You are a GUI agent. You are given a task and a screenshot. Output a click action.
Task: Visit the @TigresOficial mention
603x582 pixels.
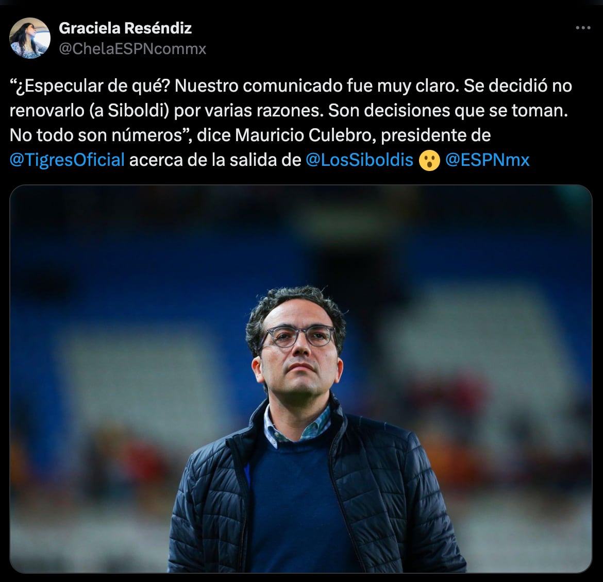pos(67,160)
